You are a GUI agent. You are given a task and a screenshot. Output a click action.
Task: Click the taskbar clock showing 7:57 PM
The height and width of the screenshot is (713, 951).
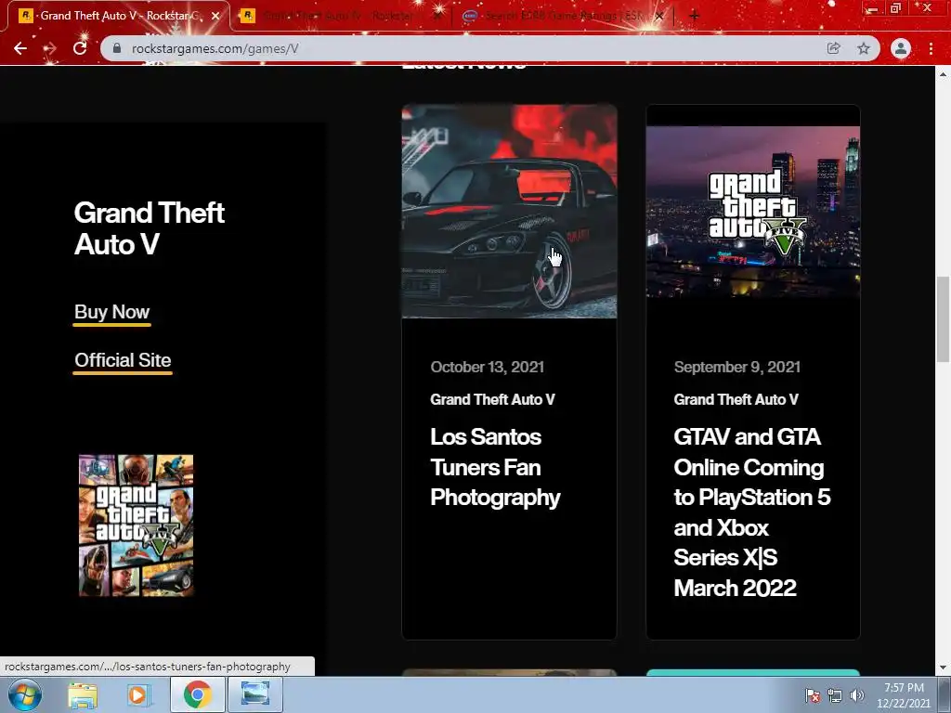[x=904, y=695]
